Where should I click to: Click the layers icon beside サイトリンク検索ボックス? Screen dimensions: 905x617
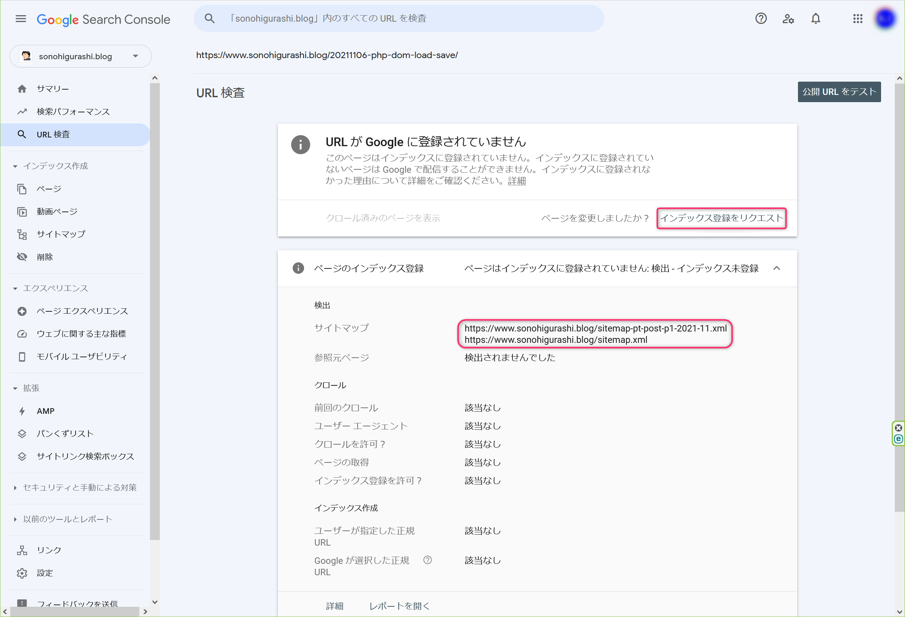[22, 456]
